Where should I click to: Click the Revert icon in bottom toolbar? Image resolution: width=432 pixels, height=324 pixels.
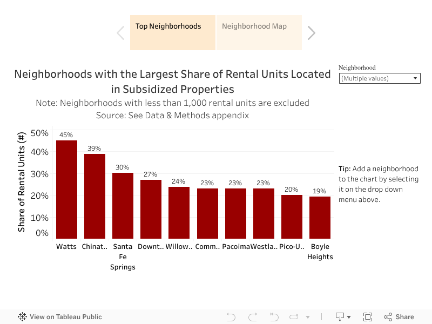pyautogui.click(x=274, y=317)
